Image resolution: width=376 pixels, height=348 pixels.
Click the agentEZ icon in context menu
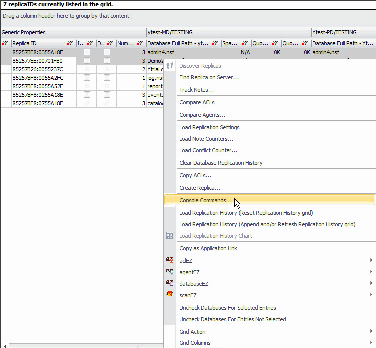pos(169,272)
